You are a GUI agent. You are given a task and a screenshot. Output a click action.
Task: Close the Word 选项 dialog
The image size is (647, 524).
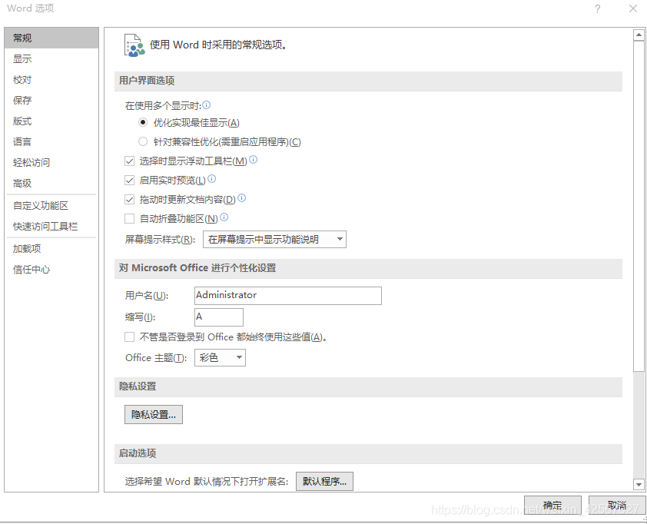tap(633, 8)
